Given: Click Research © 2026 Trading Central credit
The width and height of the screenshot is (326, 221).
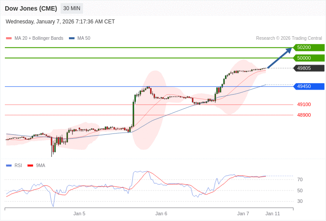Looking at the screenshot, I should (289, 38).
